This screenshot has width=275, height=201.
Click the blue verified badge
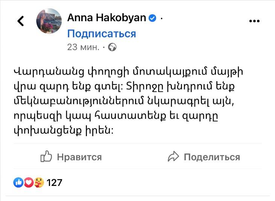pyautogui.click(x=152, y=18)
